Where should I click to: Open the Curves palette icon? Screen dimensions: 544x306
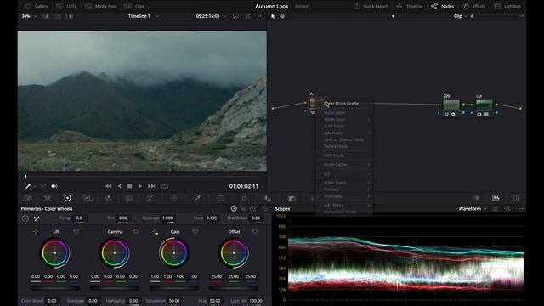point(150,198)
